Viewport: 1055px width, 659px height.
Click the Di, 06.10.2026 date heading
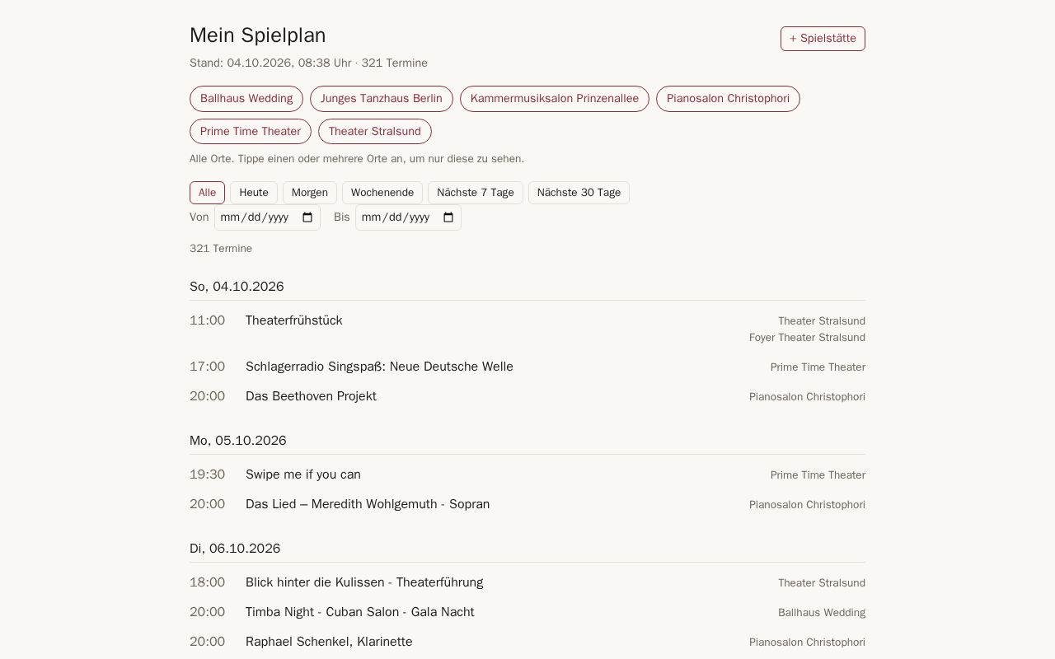point(235,549)
